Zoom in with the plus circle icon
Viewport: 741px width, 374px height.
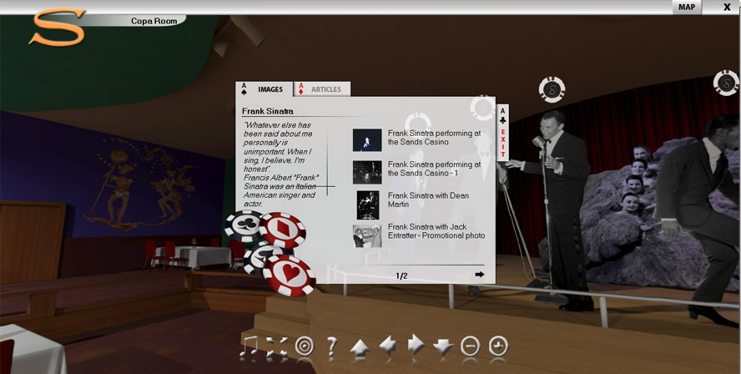(x=498, y=346)
